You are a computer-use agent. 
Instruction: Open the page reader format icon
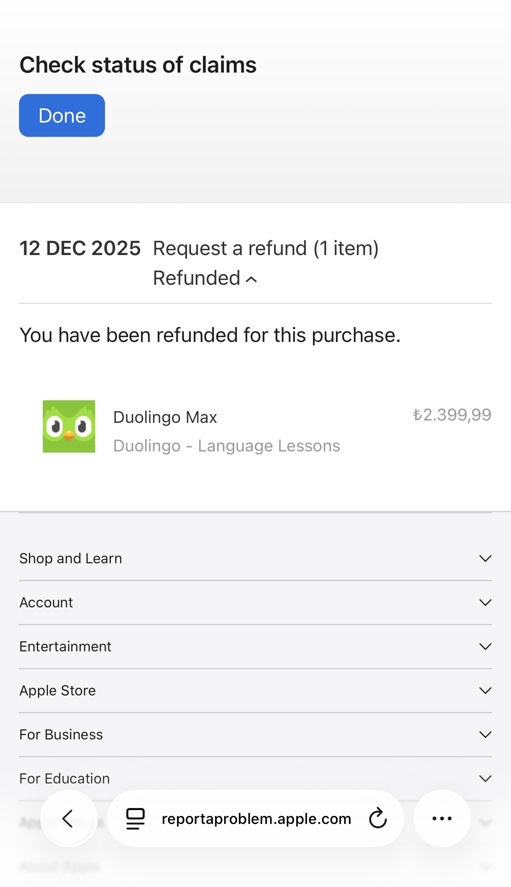[x=135, y=818]
